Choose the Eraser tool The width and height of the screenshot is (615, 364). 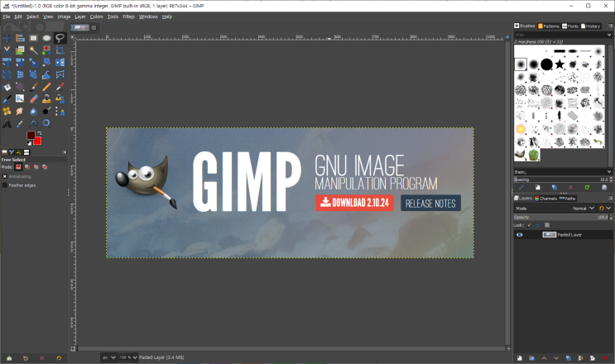point(33,99)
